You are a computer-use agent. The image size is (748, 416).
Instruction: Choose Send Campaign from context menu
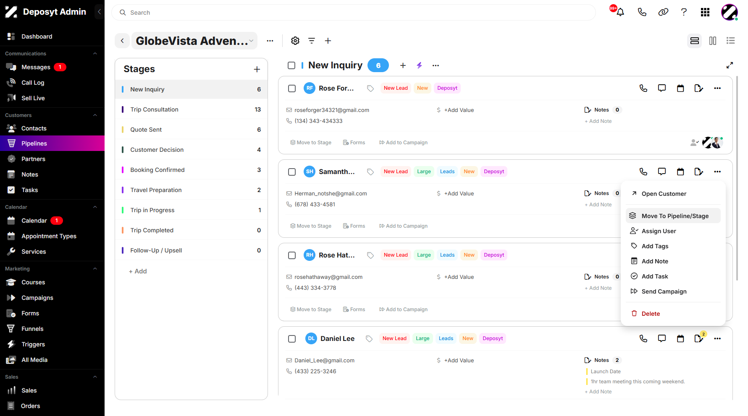[673, 291]
